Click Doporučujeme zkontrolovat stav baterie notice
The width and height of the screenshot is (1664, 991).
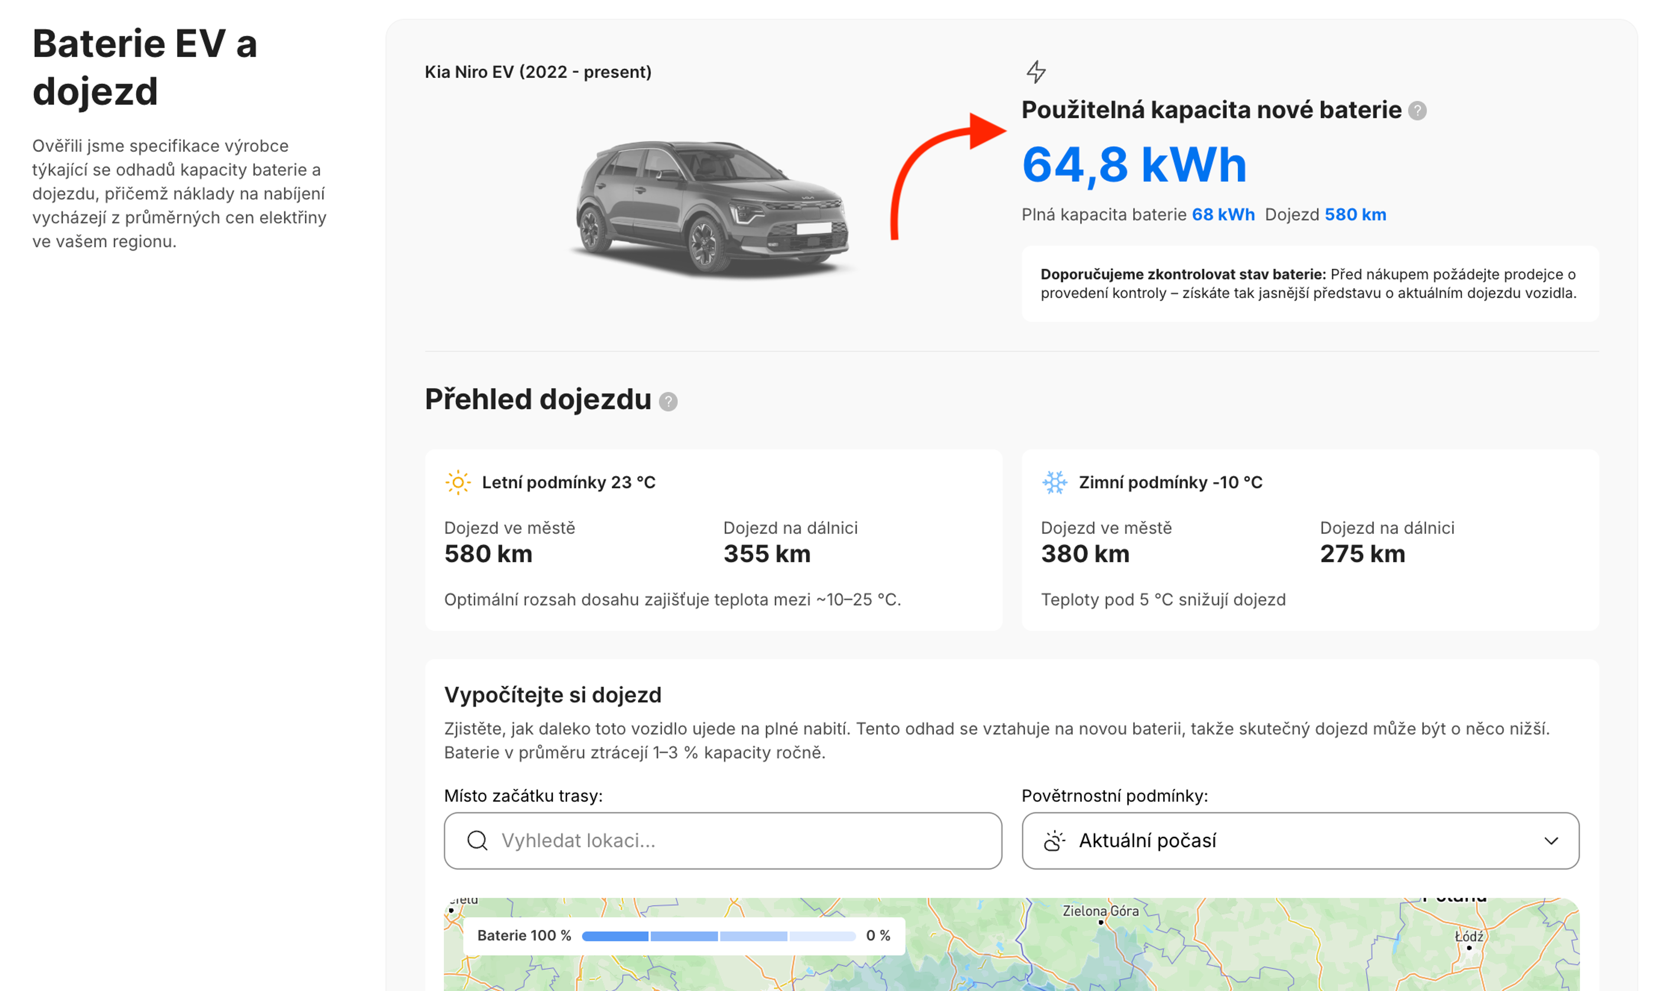(1310, 284)
